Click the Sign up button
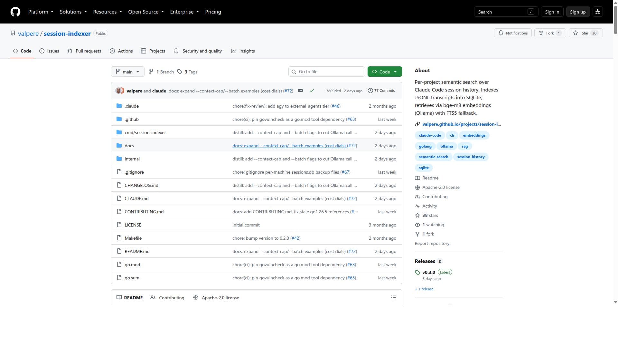This screenshot has width=618, height=348. pos(578,12)
